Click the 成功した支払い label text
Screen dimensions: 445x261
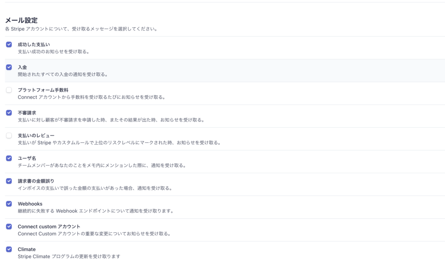pos(34,45)
